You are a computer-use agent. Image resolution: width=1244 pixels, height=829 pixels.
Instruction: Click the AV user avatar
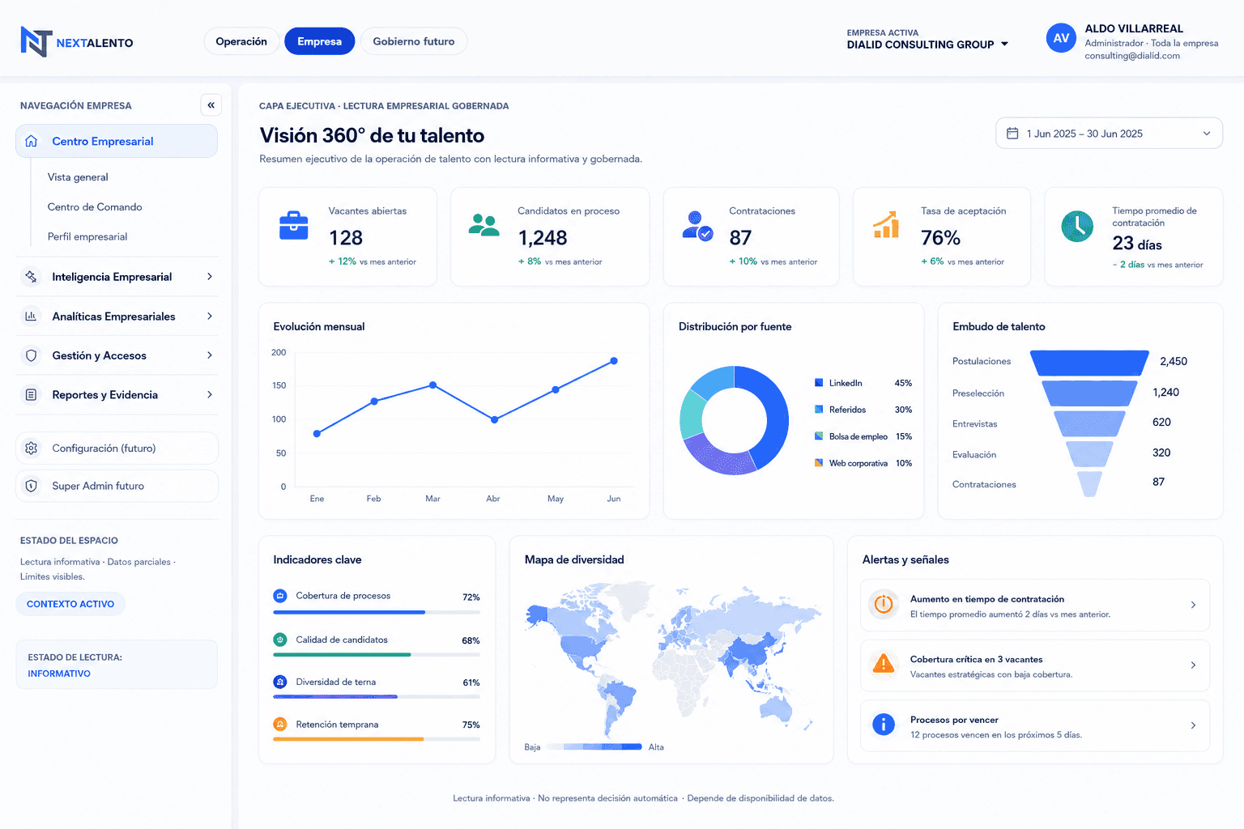pyautogui.click(x=1061, y=38)
